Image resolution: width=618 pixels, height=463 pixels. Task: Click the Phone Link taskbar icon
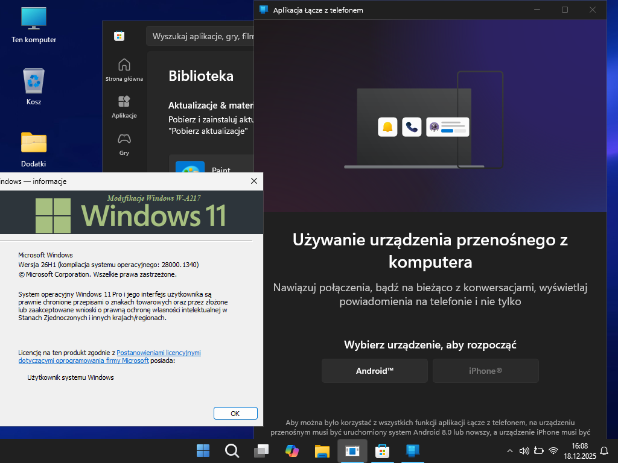pos(413,450)
